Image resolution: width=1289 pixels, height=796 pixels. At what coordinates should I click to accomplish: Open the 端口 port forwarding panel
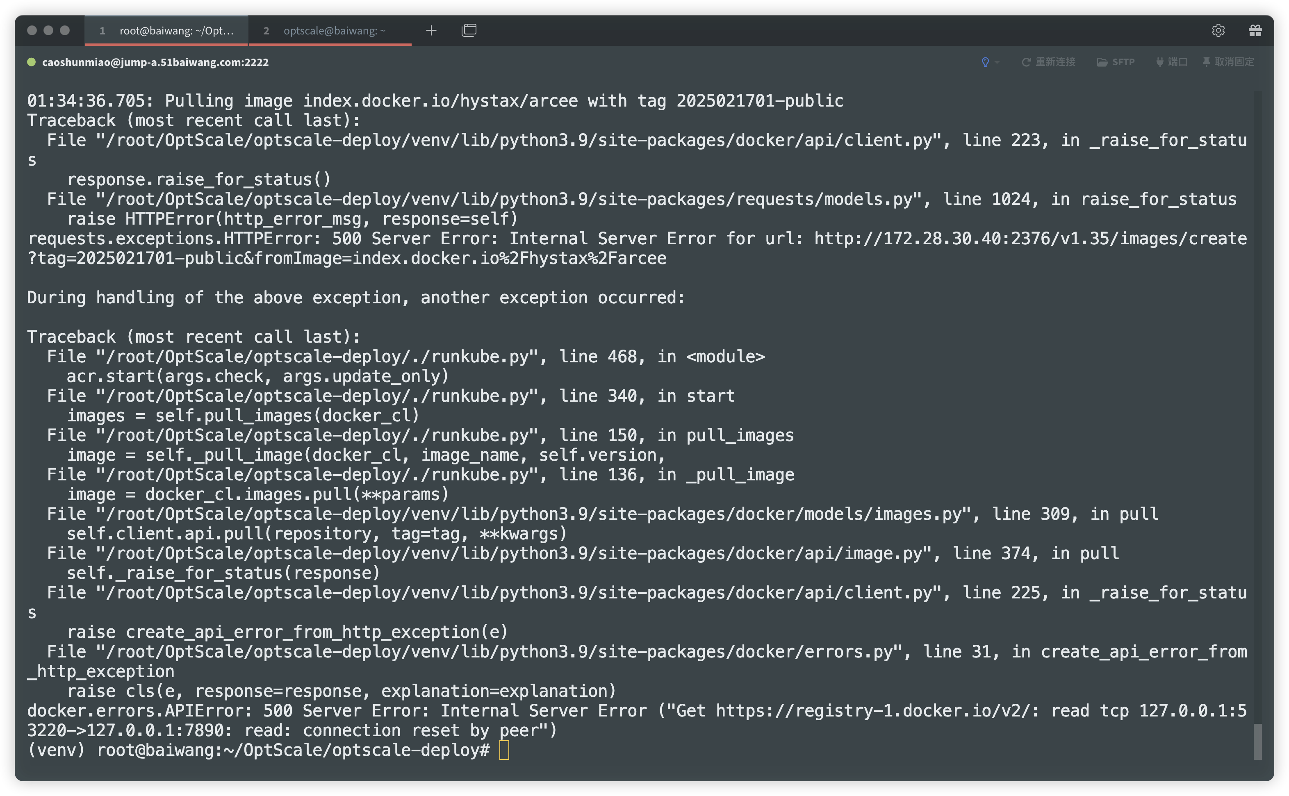pos(1172,62)
